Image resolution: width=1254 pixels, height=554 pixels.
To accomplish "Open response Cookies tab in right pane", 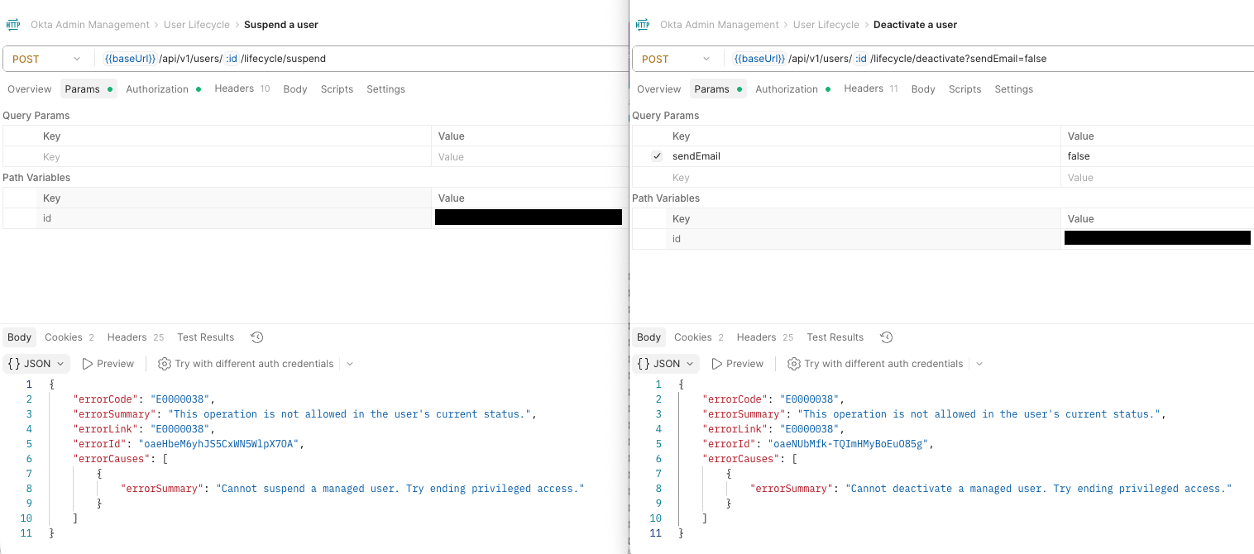I will click(x=699, y=337).
